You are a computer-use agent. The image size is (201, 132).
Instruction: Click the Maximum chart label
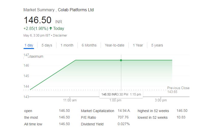tap(36, 56)
